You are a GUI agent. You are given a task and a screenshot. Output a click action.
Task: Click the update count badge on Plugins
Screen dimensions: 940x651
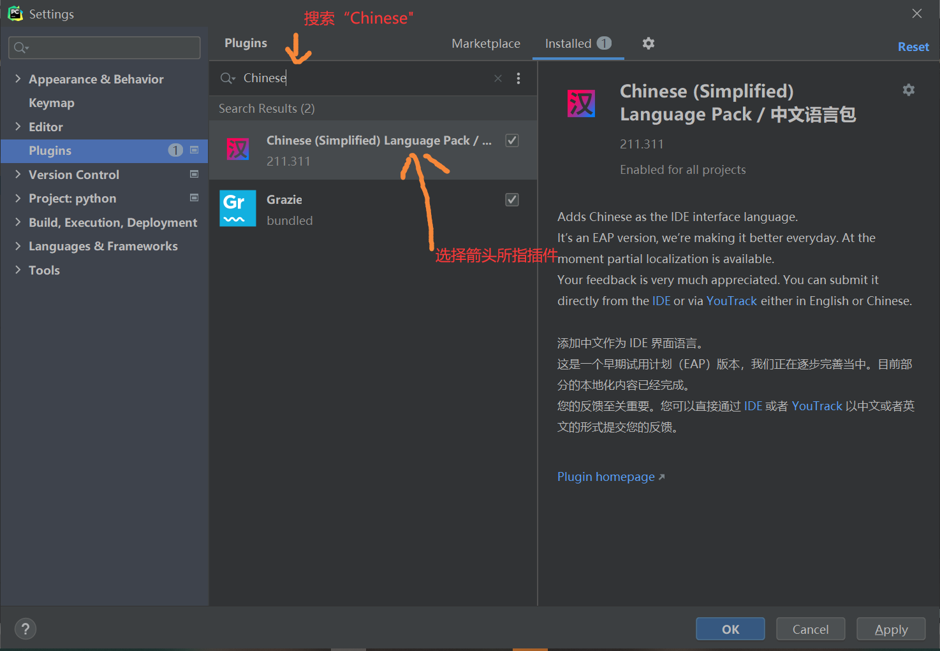pos(175,150)
